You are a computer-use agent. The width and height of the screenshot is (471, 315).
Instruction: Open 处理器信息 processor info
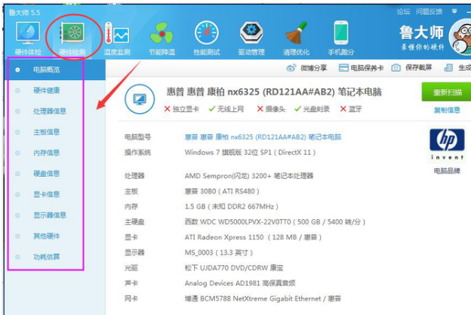click(50, 111)
